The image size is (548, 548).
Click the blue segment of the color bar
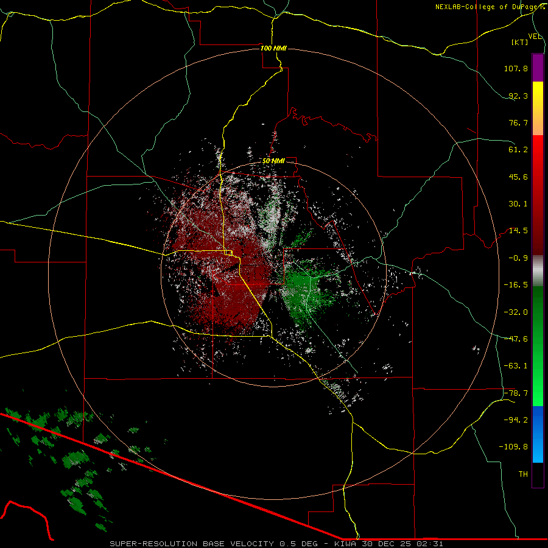click(538, 434)
